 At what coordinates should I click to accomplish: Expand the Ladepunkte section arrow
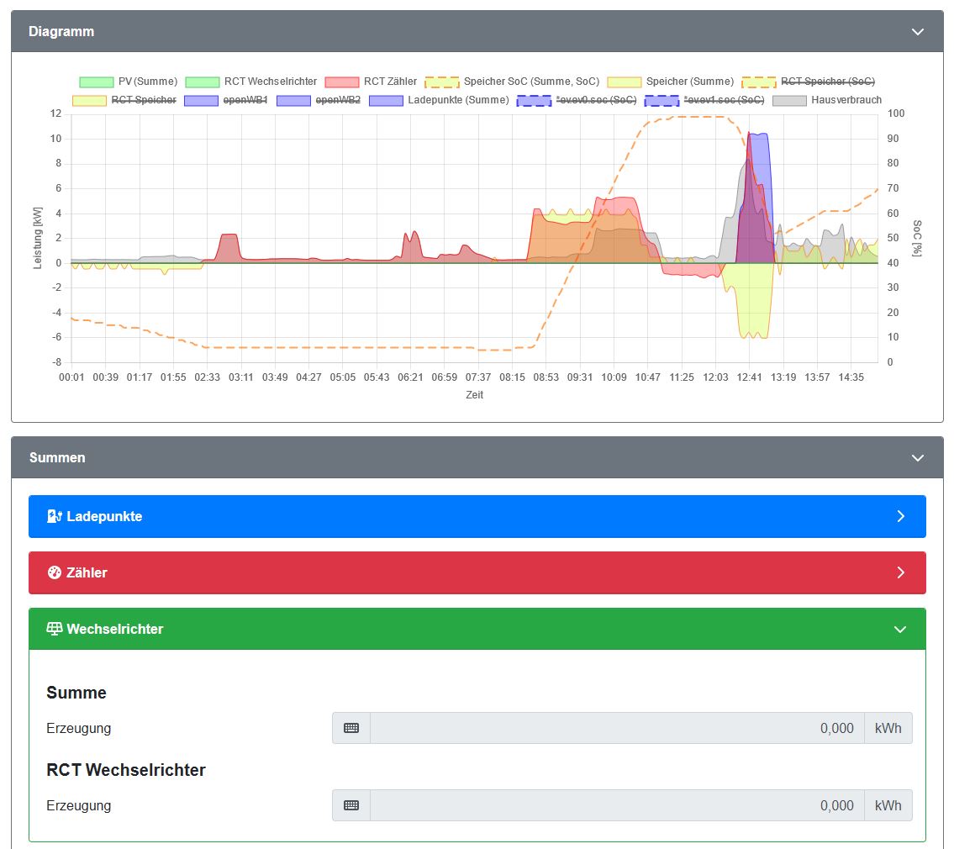[x=900, y=516]
